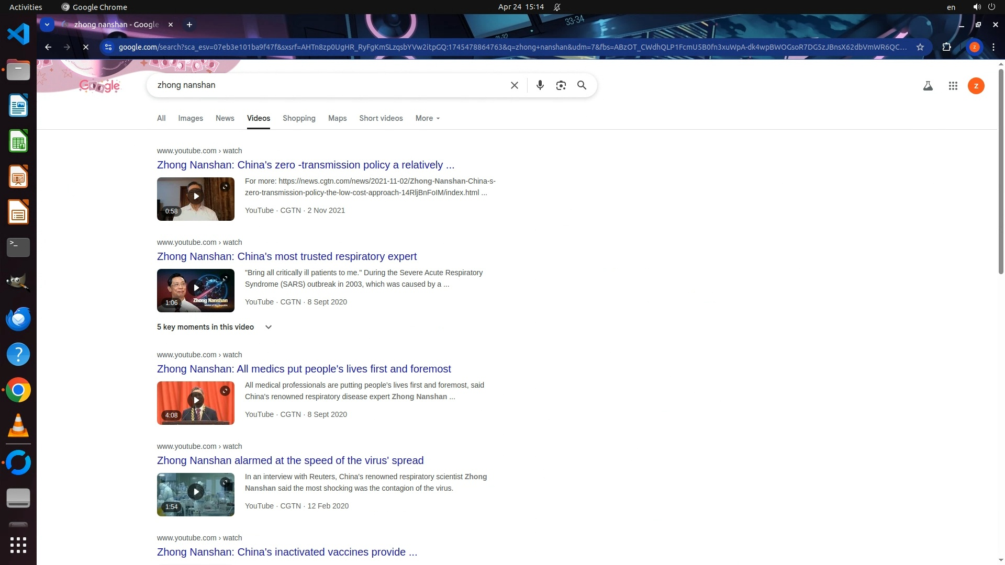Open the tab search dropdown arrow
Screen dimensions: 1005x565
tap(47, 25)
